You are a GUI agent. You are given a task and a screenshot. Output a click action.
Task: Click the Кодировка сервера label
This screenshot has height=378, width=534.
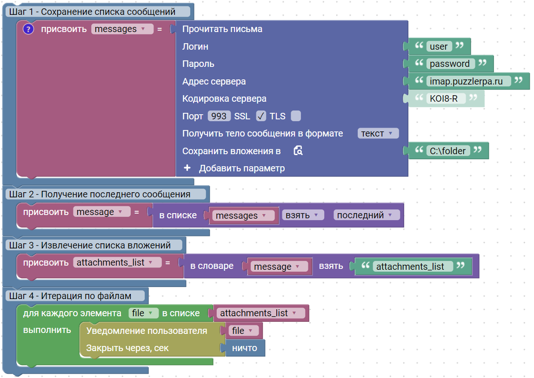[x=224, y=98]
